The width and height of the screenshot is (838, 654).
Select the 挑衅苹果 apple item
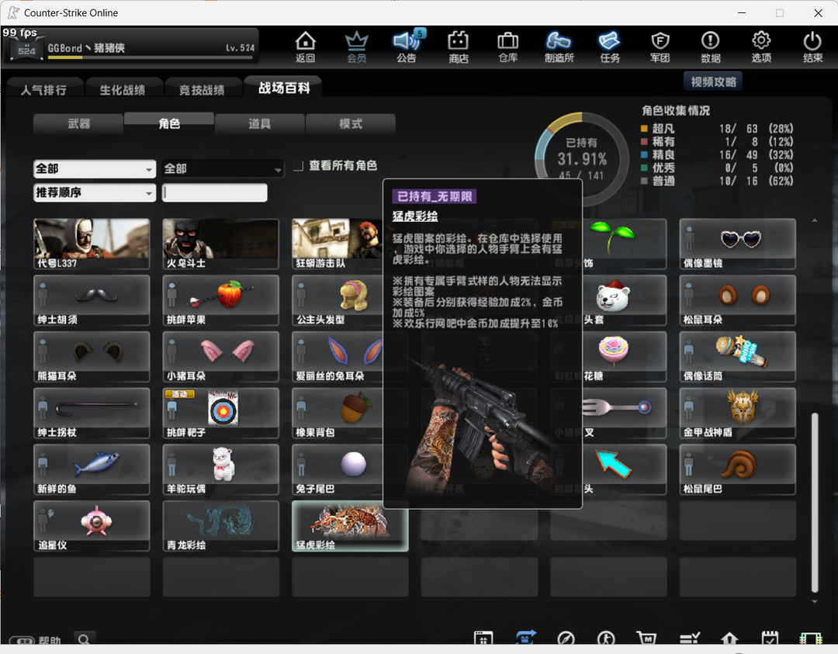tap(220, 300)
